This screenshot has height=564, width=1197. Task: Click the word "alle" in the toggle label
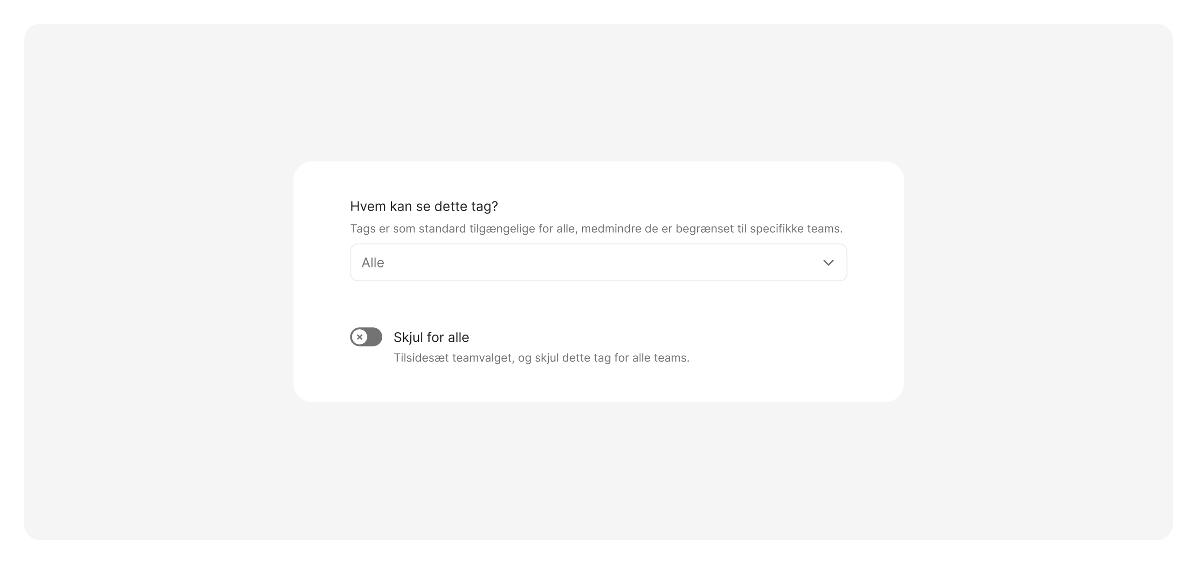[458, 337]
